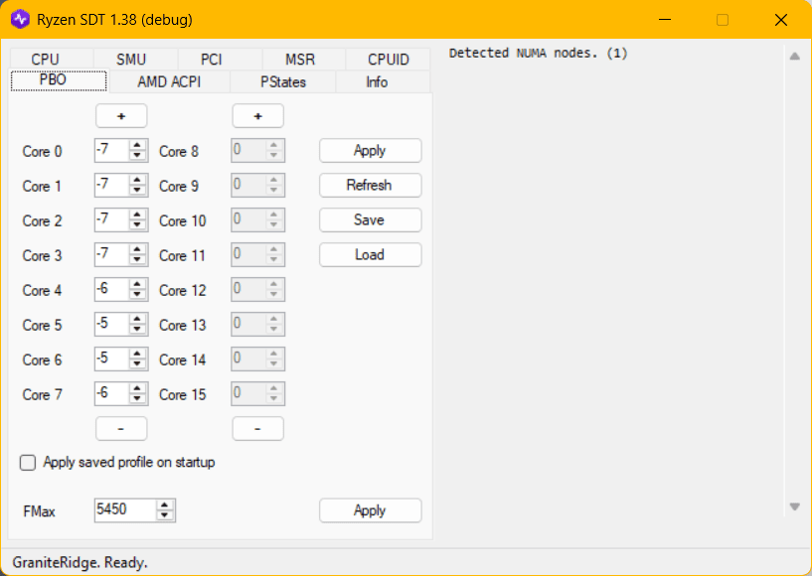Focus the Core 5 value box
Image resolution: width=812 pixels, height=576 pixels.
click(111, 324)
